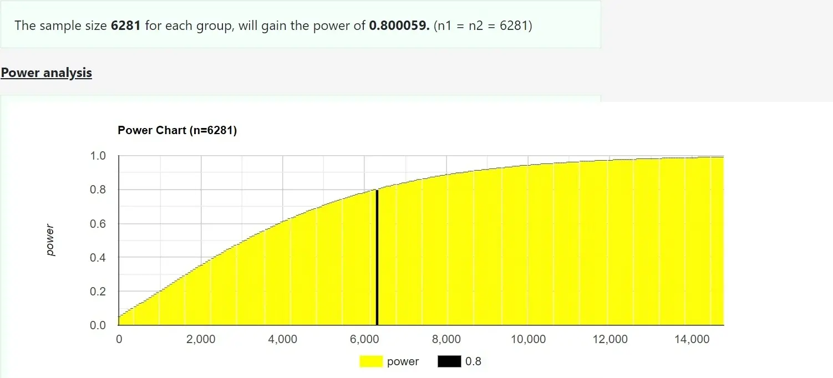Screen dimensions: 833x378
Task: Select the 10,000 x-axis tick label
Action: pyautogui.click(x=528, y=339)
